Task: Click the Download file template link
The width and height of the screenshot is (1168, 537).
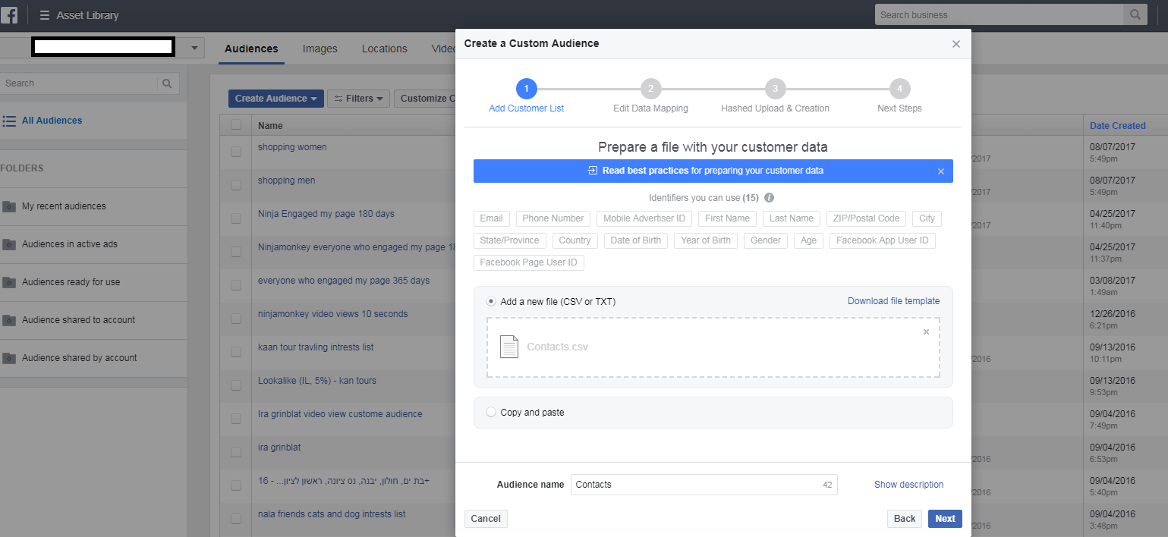Action: tap(893, 301)
